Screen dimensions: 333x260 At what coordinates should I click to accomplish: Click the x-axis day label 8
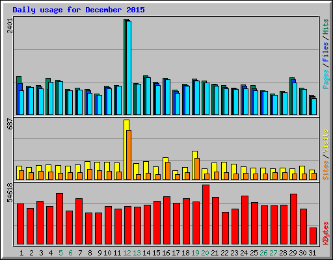pyautogui.click(x=90, y=253)
